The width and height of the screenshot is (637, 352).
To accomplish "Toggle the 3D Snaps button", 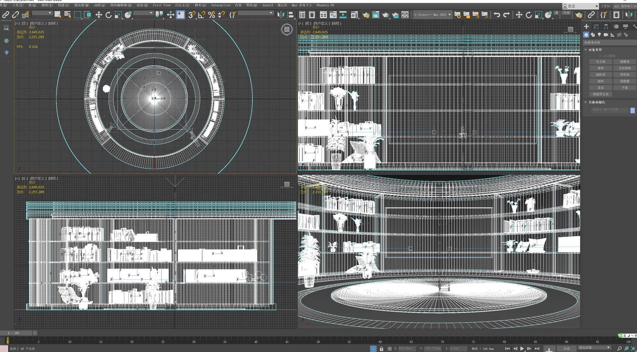I will pos(192,15).
